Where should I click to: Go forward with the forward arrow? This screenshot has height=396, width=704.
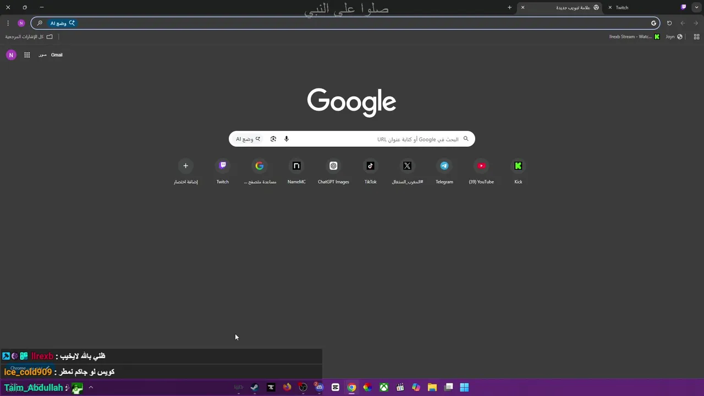696,23
